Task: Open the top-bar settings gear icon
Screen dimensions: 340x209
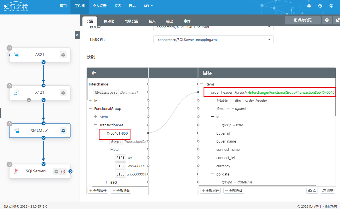Action: click(x=309, y=6)
